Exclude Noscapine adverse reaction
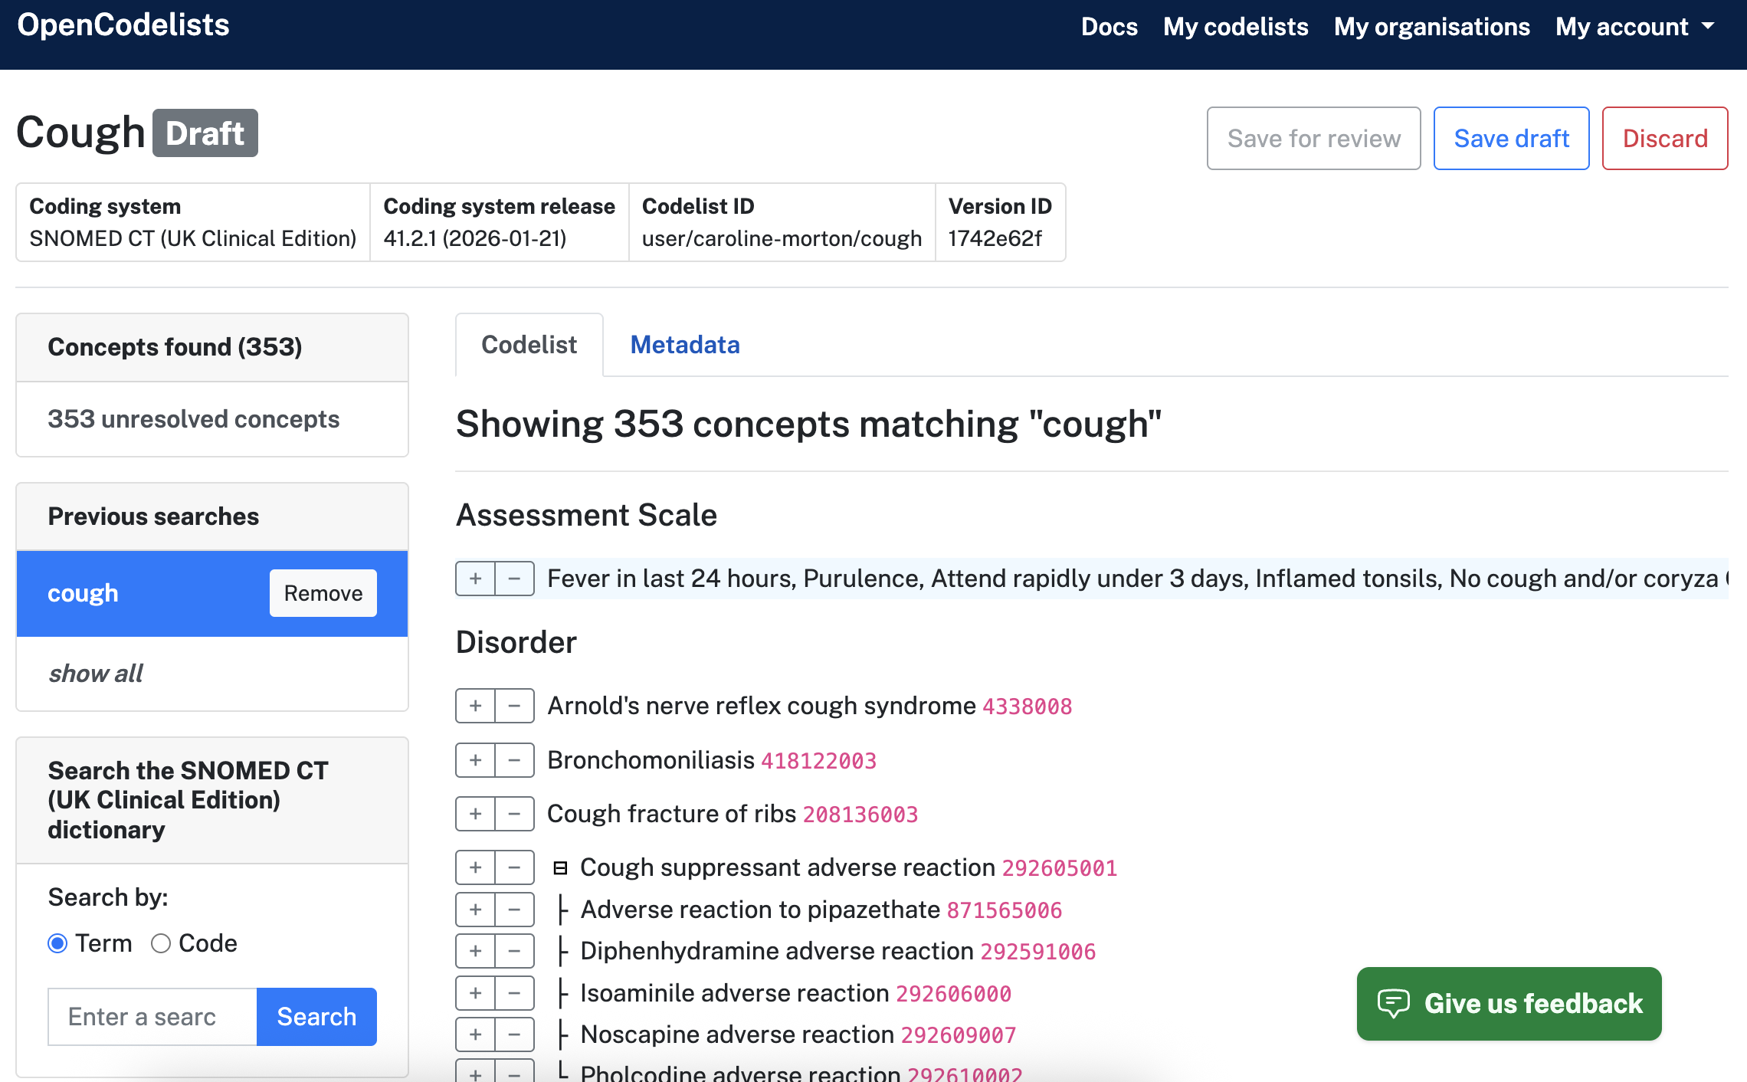 click(515, 1034)
